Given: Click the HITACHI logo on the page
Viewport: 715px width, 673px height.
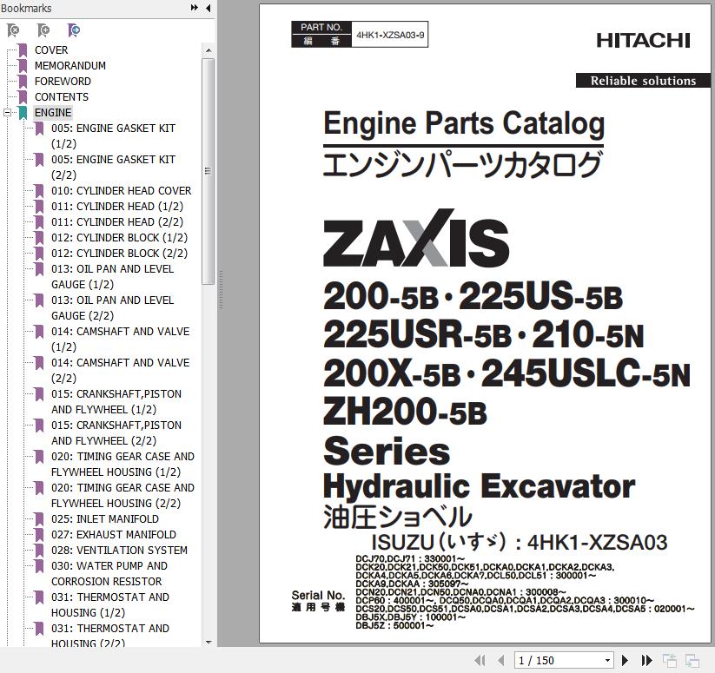Looking at the screenshot, I should 643,41.
